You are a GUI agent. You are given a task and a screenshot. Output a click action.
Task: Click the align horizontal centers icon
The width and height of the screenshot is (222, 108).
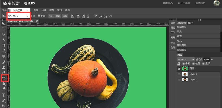[78, 16]
